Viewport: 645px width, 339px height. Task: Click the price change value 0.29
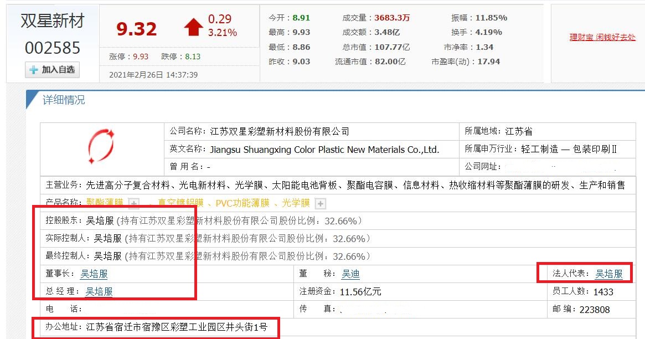[x=220, y=19]
